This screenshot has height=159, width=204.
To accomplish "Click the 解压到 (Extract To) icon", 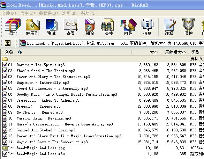I will (32, 27).
